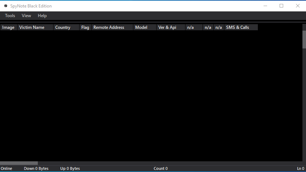Select the Country column header

pyautogui.click(x=66, y=27)
